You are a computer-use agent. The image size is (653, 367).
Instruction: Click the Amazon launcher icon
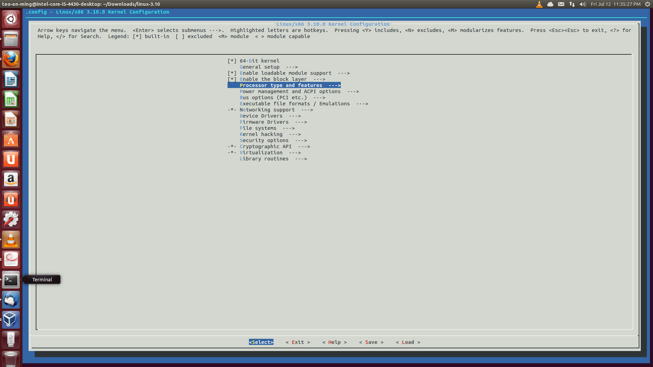pos(11,180)
